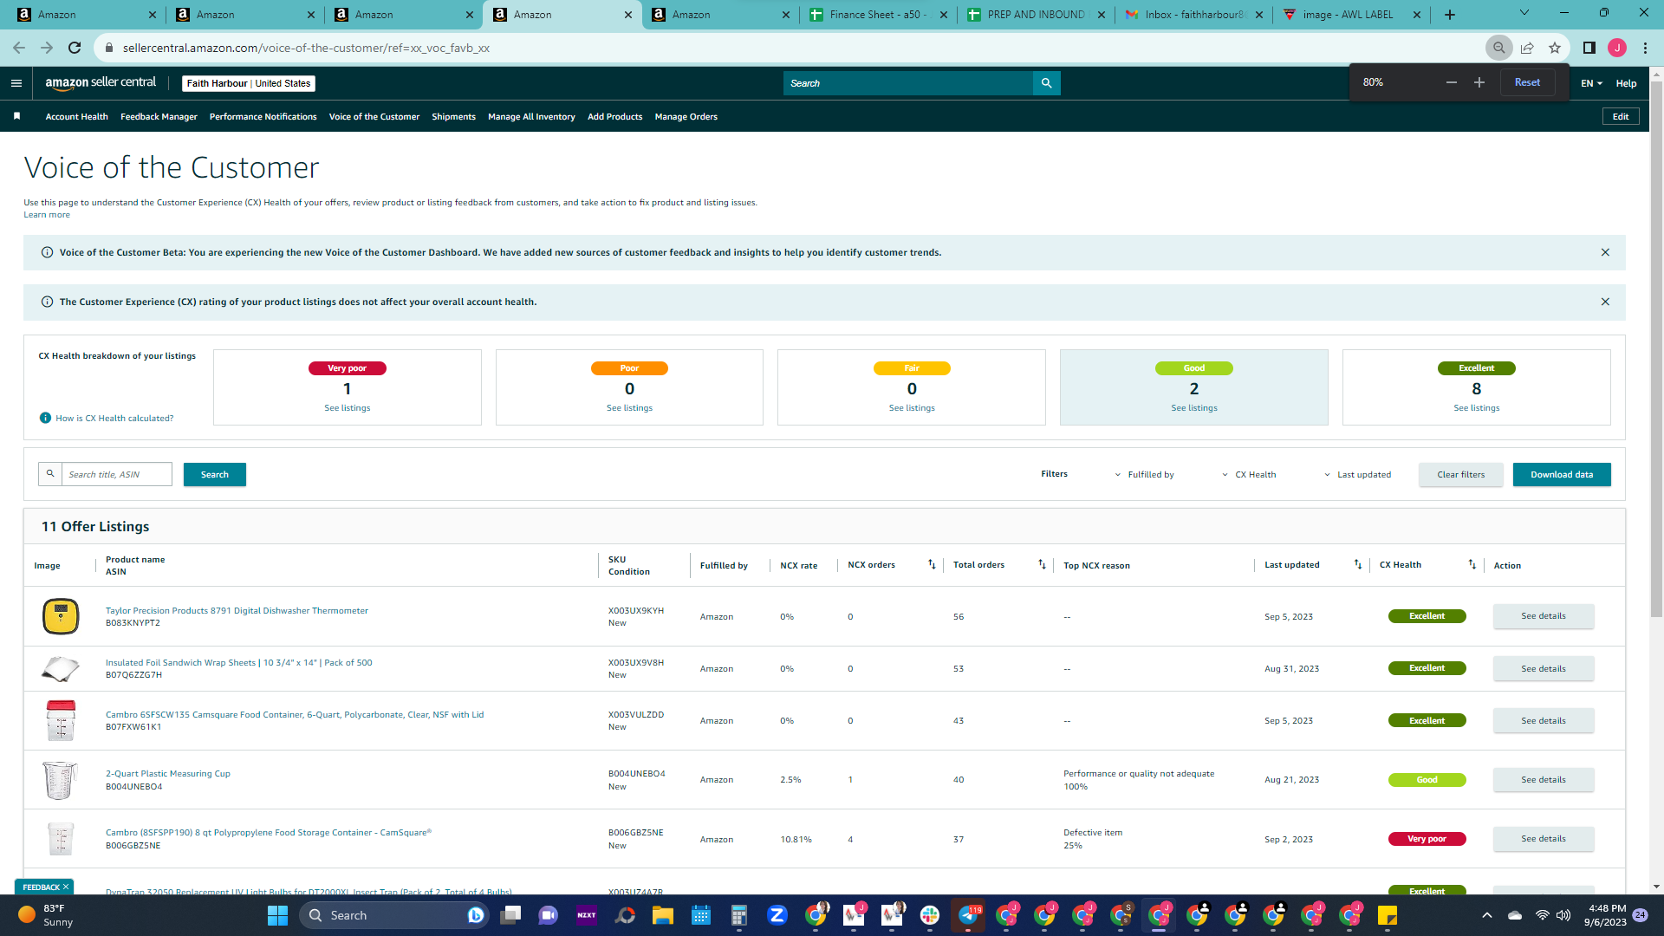
Task: Click the teal Search button for listings
Action: pyautogui.click(x=215, y=474)
